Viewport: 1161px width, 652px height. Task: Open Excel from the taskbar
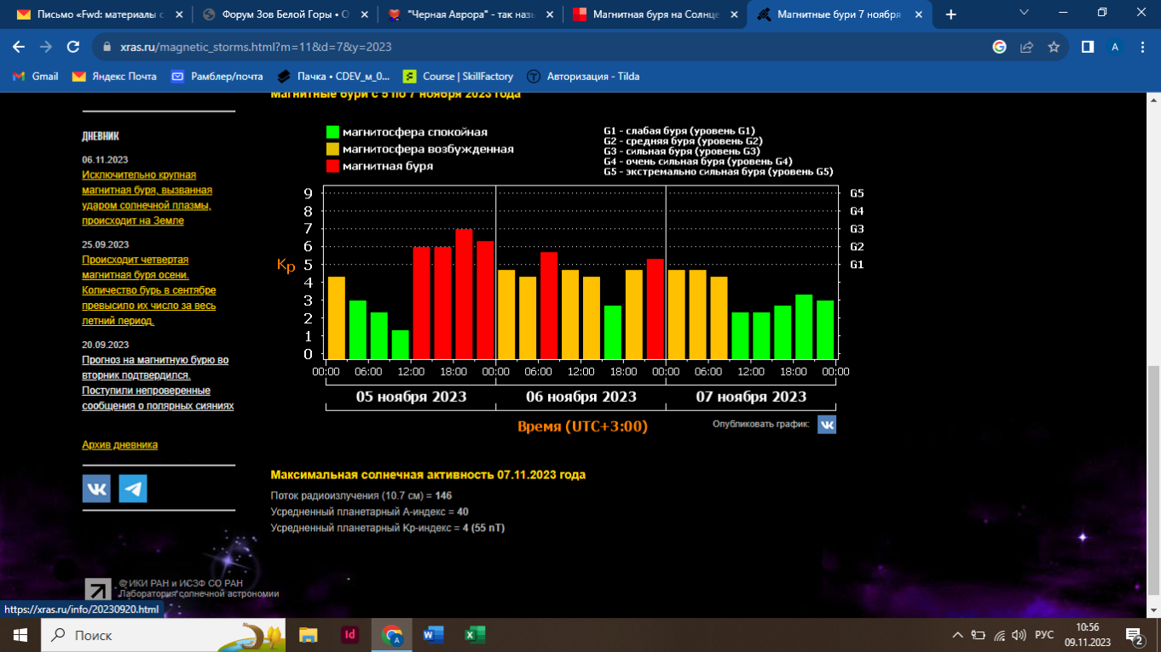click(x=474, y=635)
